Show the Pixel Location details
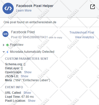 click(32, 101)
